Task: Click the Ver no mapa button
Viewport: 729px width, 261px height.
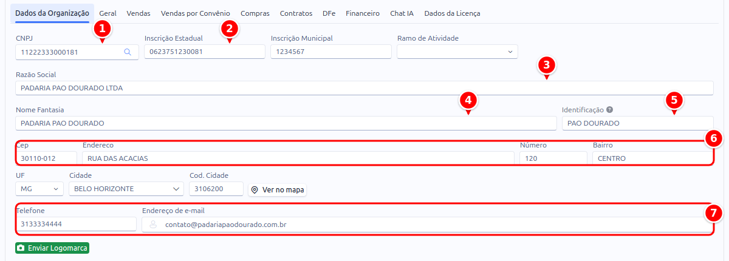Action: (277, 189)
